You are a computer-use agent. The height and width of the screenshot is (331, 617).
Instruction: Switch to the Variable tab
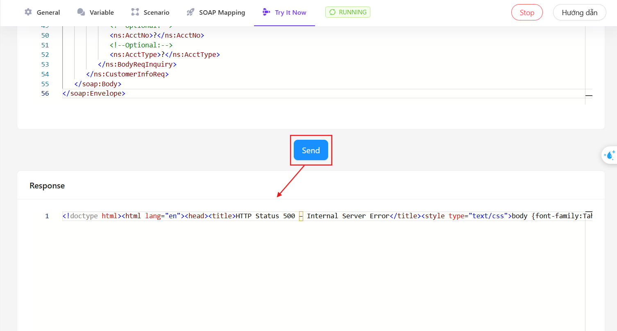coord(95,12)
